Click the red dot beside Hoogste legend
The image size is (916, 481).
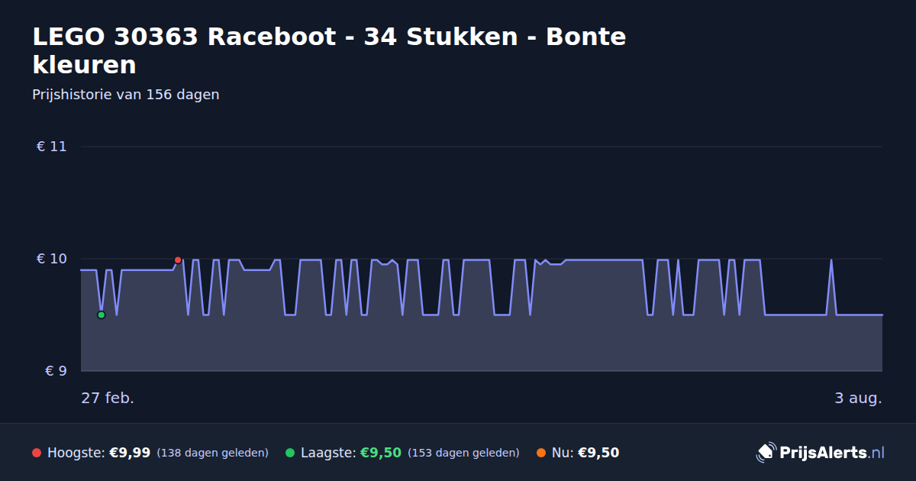pyautogui.click(x=37, y=453)
